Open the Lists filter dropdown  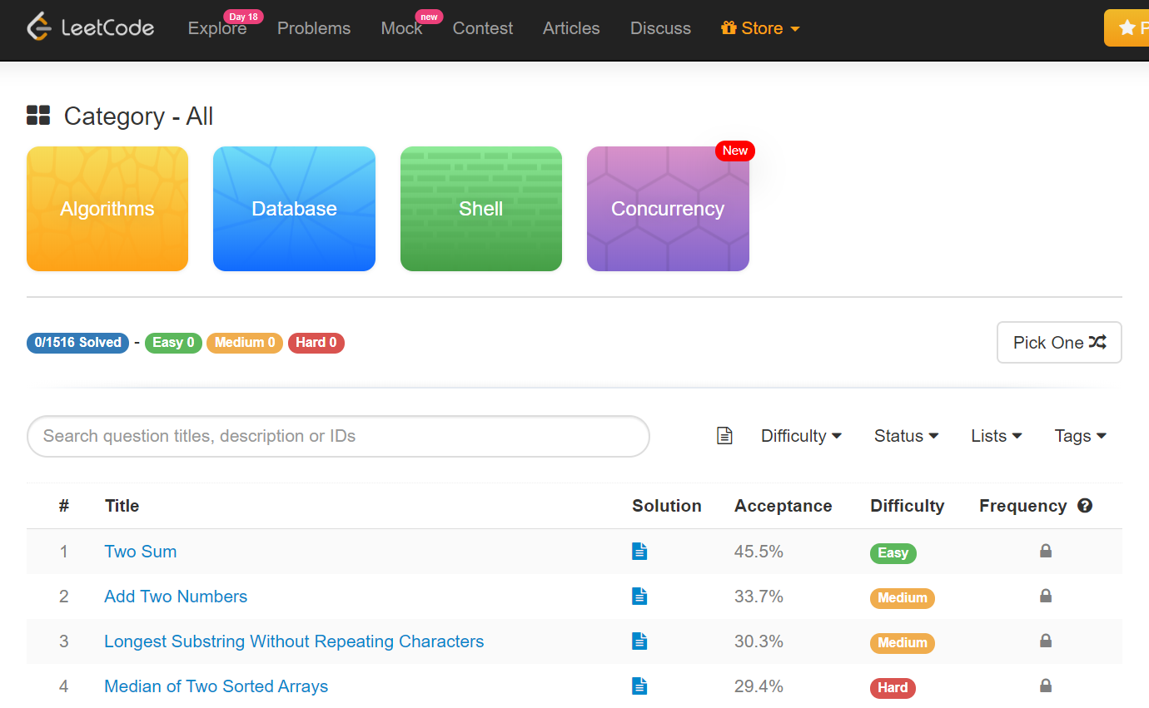(x=997, y=436)
